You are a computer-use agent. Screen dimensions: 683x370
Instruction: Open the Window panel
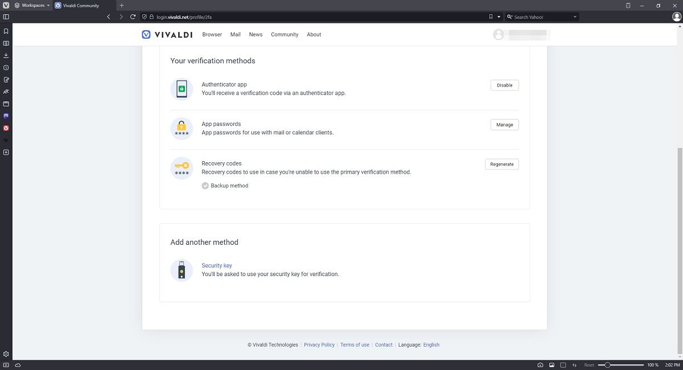coord(6,104)
